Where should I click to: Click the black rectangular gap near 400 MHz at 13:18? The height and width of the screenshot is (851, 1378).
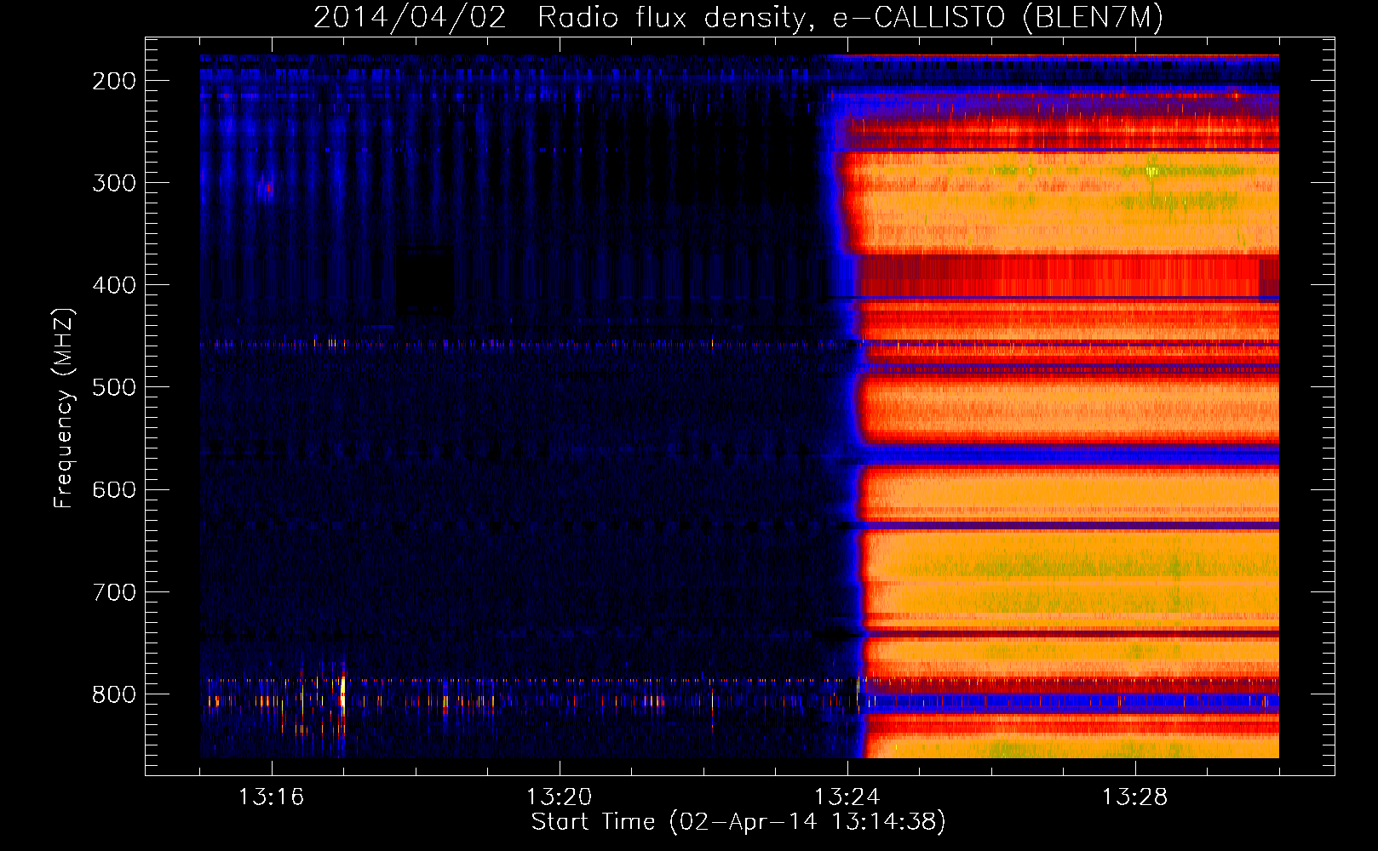tap(426, 279)
